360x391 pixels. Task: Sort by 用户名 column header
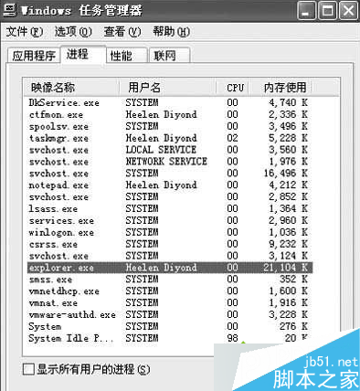[x=167, y=88]
